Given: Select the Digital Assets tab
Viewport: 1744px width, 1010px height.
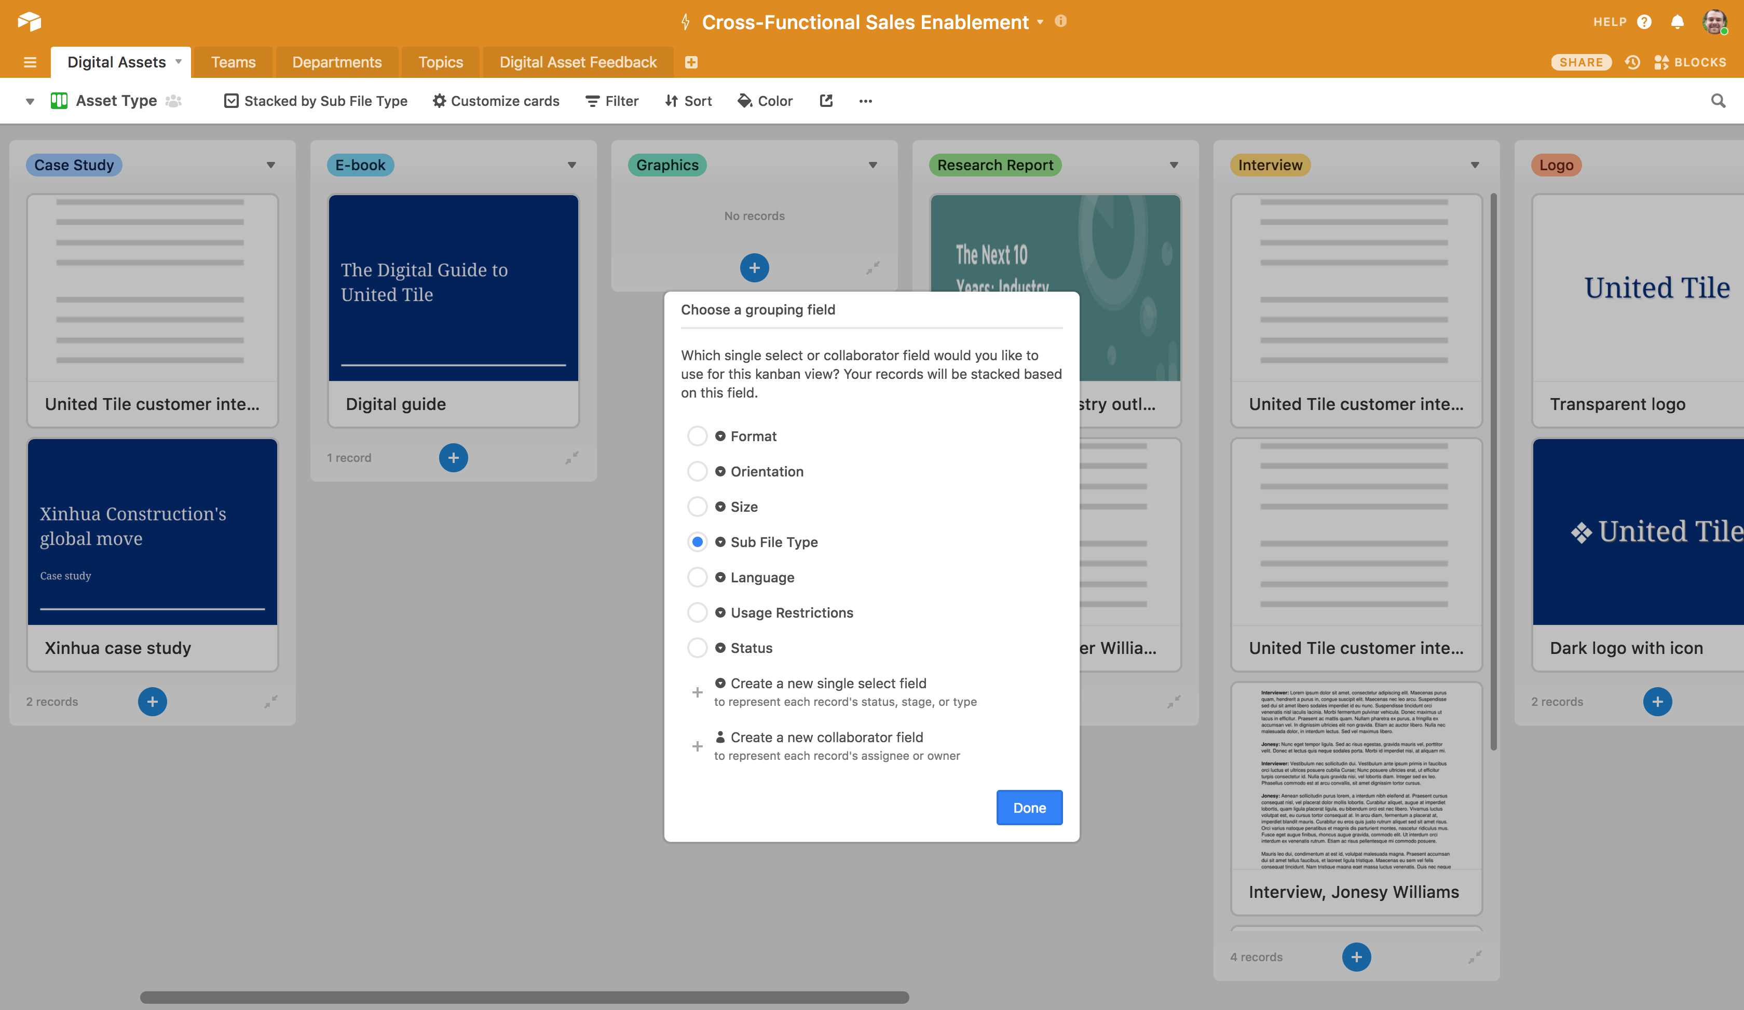Looking at the screenshot, I should point(116,62).
